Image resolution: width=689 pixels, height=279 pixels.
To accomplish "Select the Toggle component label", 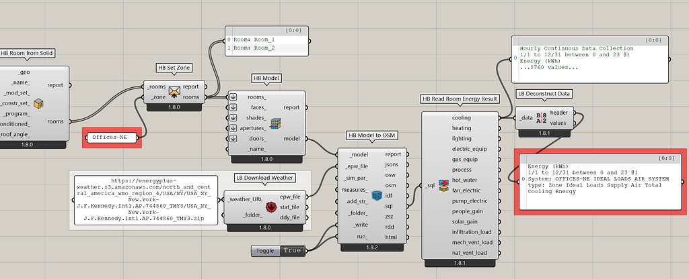I will tap(265, 251).
